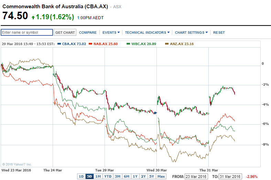Click RESET to restore the chart
The height and width of the screenshot is (180, 271).
click(219, 32)
